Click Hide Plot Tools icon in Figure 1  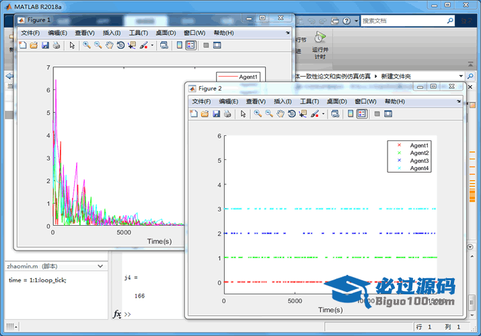point(206,45)
